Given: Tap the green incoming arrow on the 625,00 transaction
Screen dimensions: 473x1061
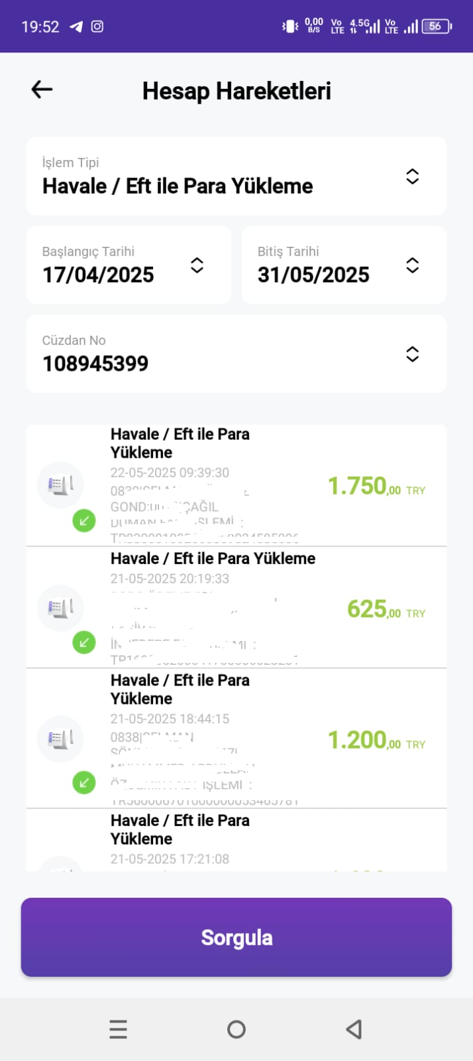Looking at the screenshot, I should coord(84,642).
